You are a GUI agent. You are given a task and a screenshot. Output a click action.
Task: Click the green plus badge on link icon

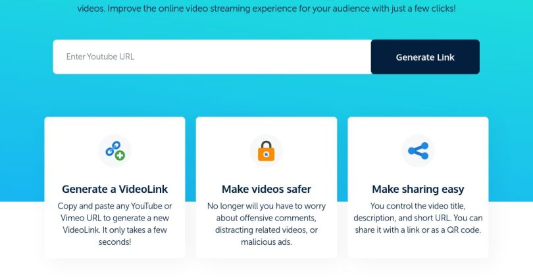point(119,156)
